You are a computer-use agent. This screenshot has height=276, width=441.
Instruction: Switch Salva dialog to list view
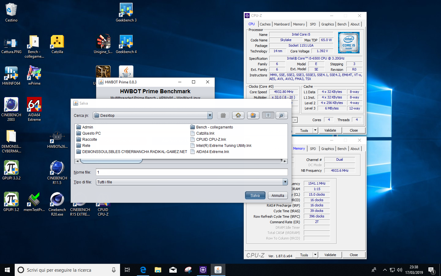[x=268, y=115]
